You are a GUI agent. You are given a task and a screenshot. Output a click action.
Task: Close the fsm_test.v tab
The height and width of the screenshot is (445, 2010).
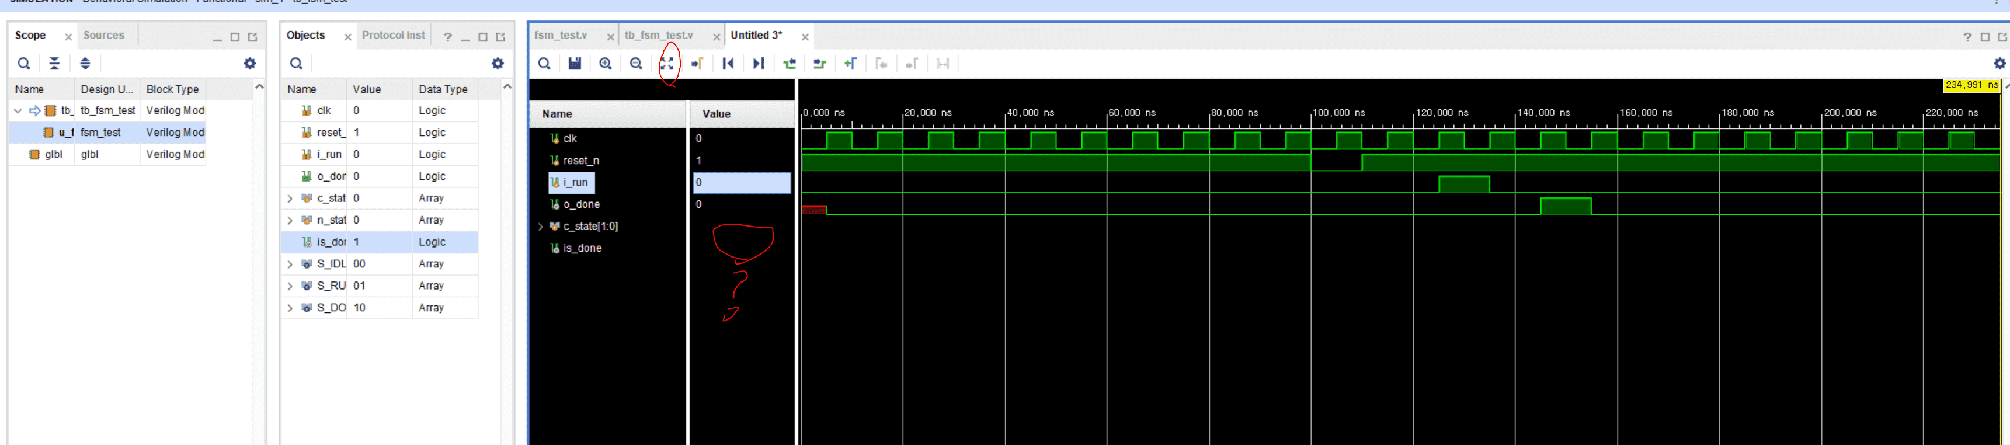(611, 37)
